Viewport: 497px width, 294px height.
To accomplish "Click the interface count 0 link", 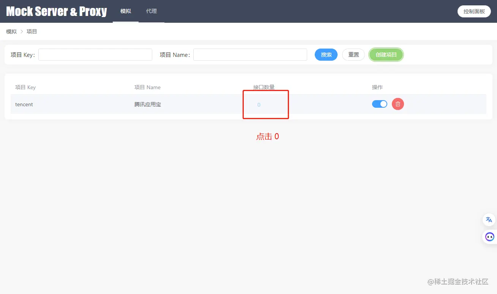I will pos(259,105).
